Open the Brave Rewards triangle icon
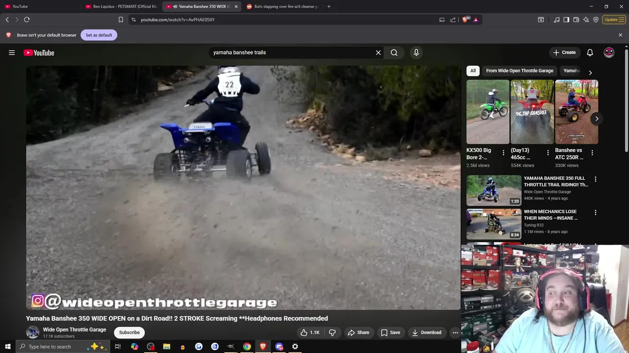Screen dimensions: 629x353 (476, 20)
